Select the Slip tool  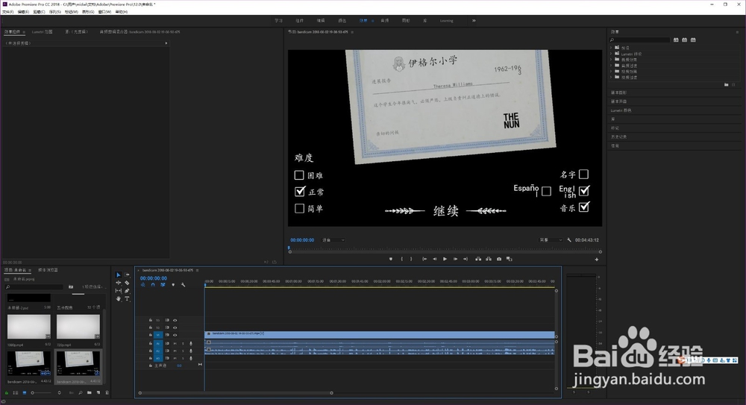[119, 291]
